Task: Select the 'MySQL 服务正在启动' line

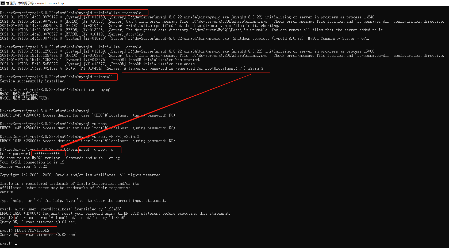Action: coord(21,94)
